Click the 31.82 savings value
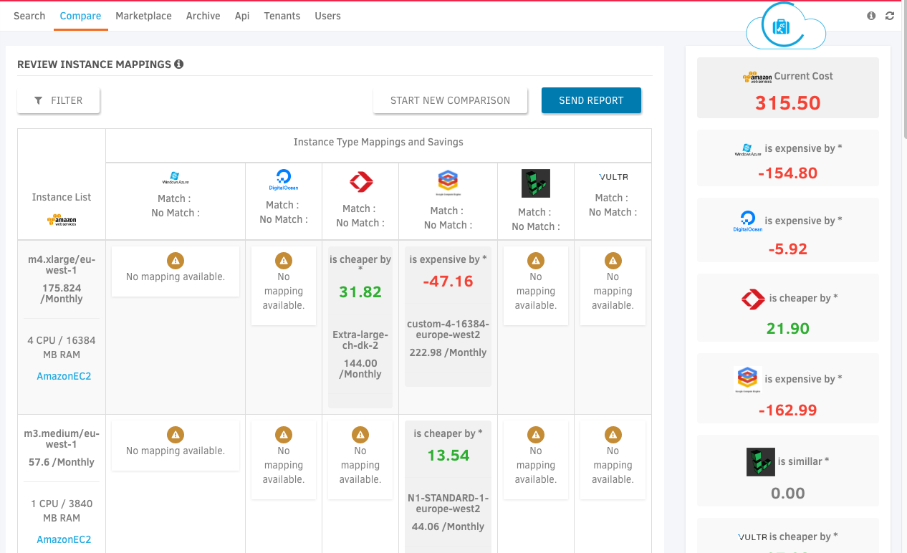This screenshot has width=907, height=553. coord(360,292)
